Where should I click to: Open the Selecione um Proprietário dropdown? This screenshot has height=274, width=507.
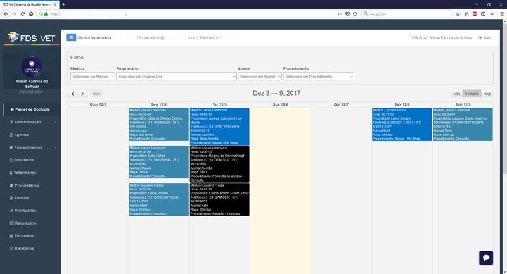tap(176, 77)
